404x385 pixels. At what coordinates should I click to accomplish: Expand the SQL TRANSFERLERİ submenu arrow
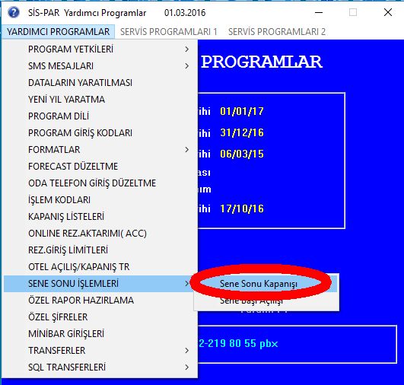pyautogui.click(x=187, y=367)
